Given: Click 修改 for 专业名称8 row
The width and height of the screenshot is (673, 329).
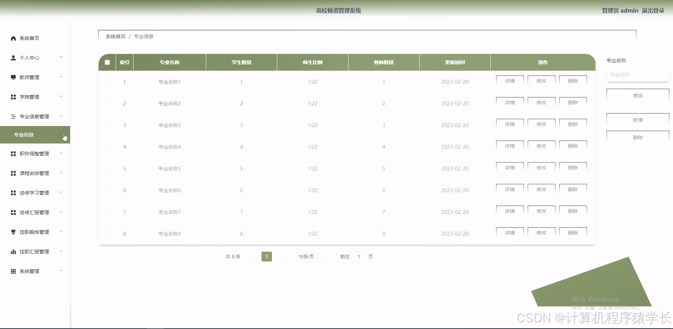Looking at the screenshot, I should (542, 233).
